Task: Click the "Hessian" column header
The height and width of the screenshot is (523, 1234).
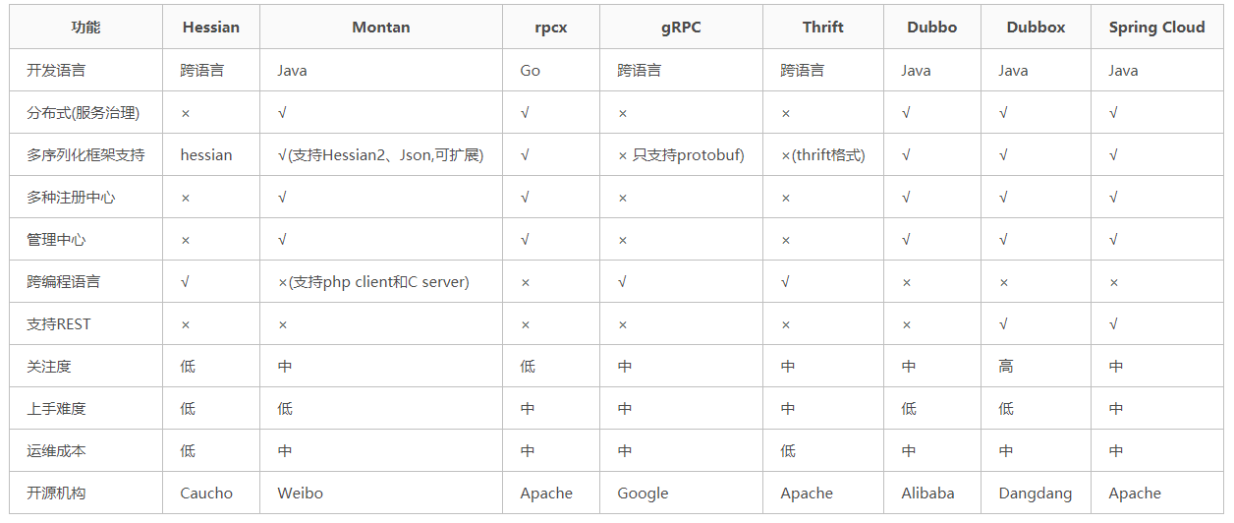Action: pyautogui.click(x=210, y=28)
